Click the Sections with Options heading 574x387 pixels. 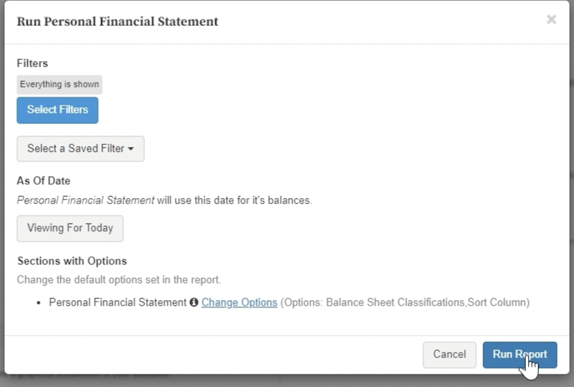[72, 261]
